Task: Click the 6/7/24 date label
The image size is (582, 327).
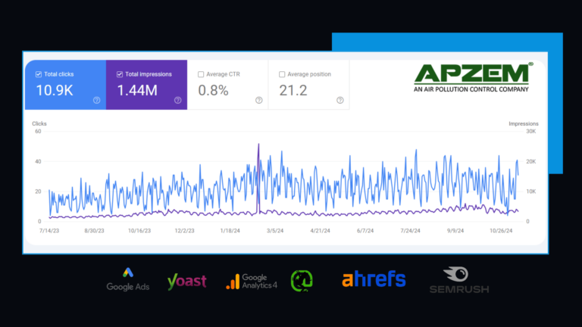Action: 365,231
